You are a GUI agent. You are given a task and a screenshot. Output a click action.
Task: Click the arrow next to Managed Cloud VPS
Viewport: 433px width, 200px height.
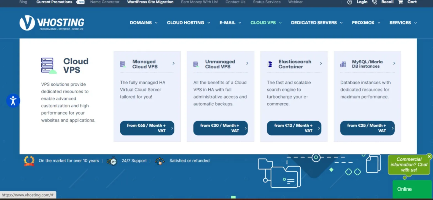[x=173, y=63]
